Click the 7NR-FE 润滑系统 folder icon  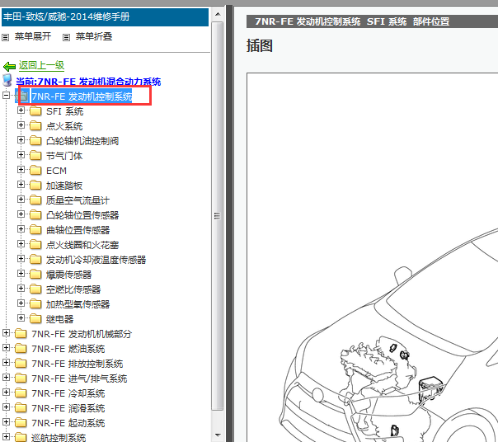pos(21,408)
